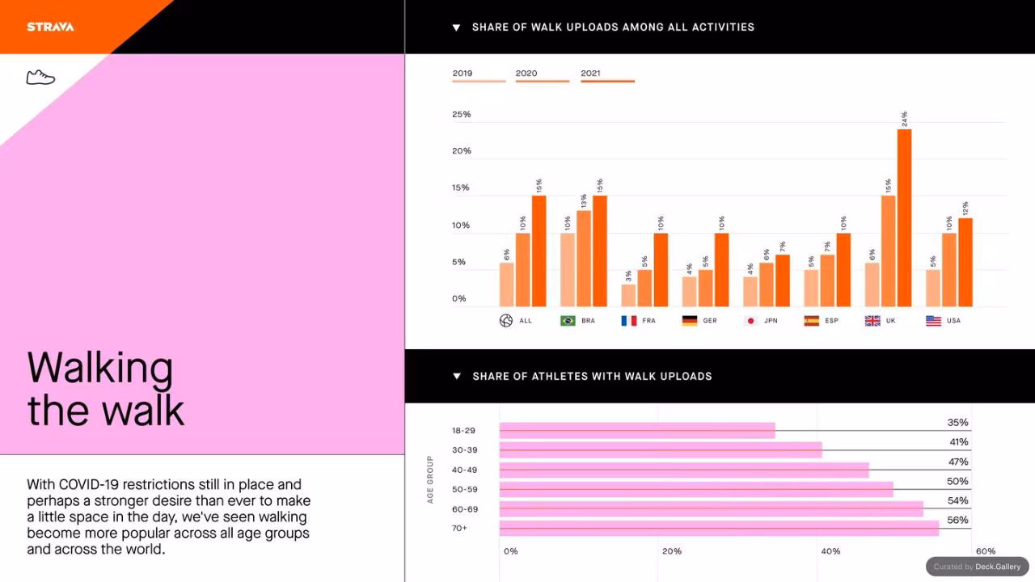Click the Japan flag icon
Screen dimensions: 1035x582
click(750, 321)
